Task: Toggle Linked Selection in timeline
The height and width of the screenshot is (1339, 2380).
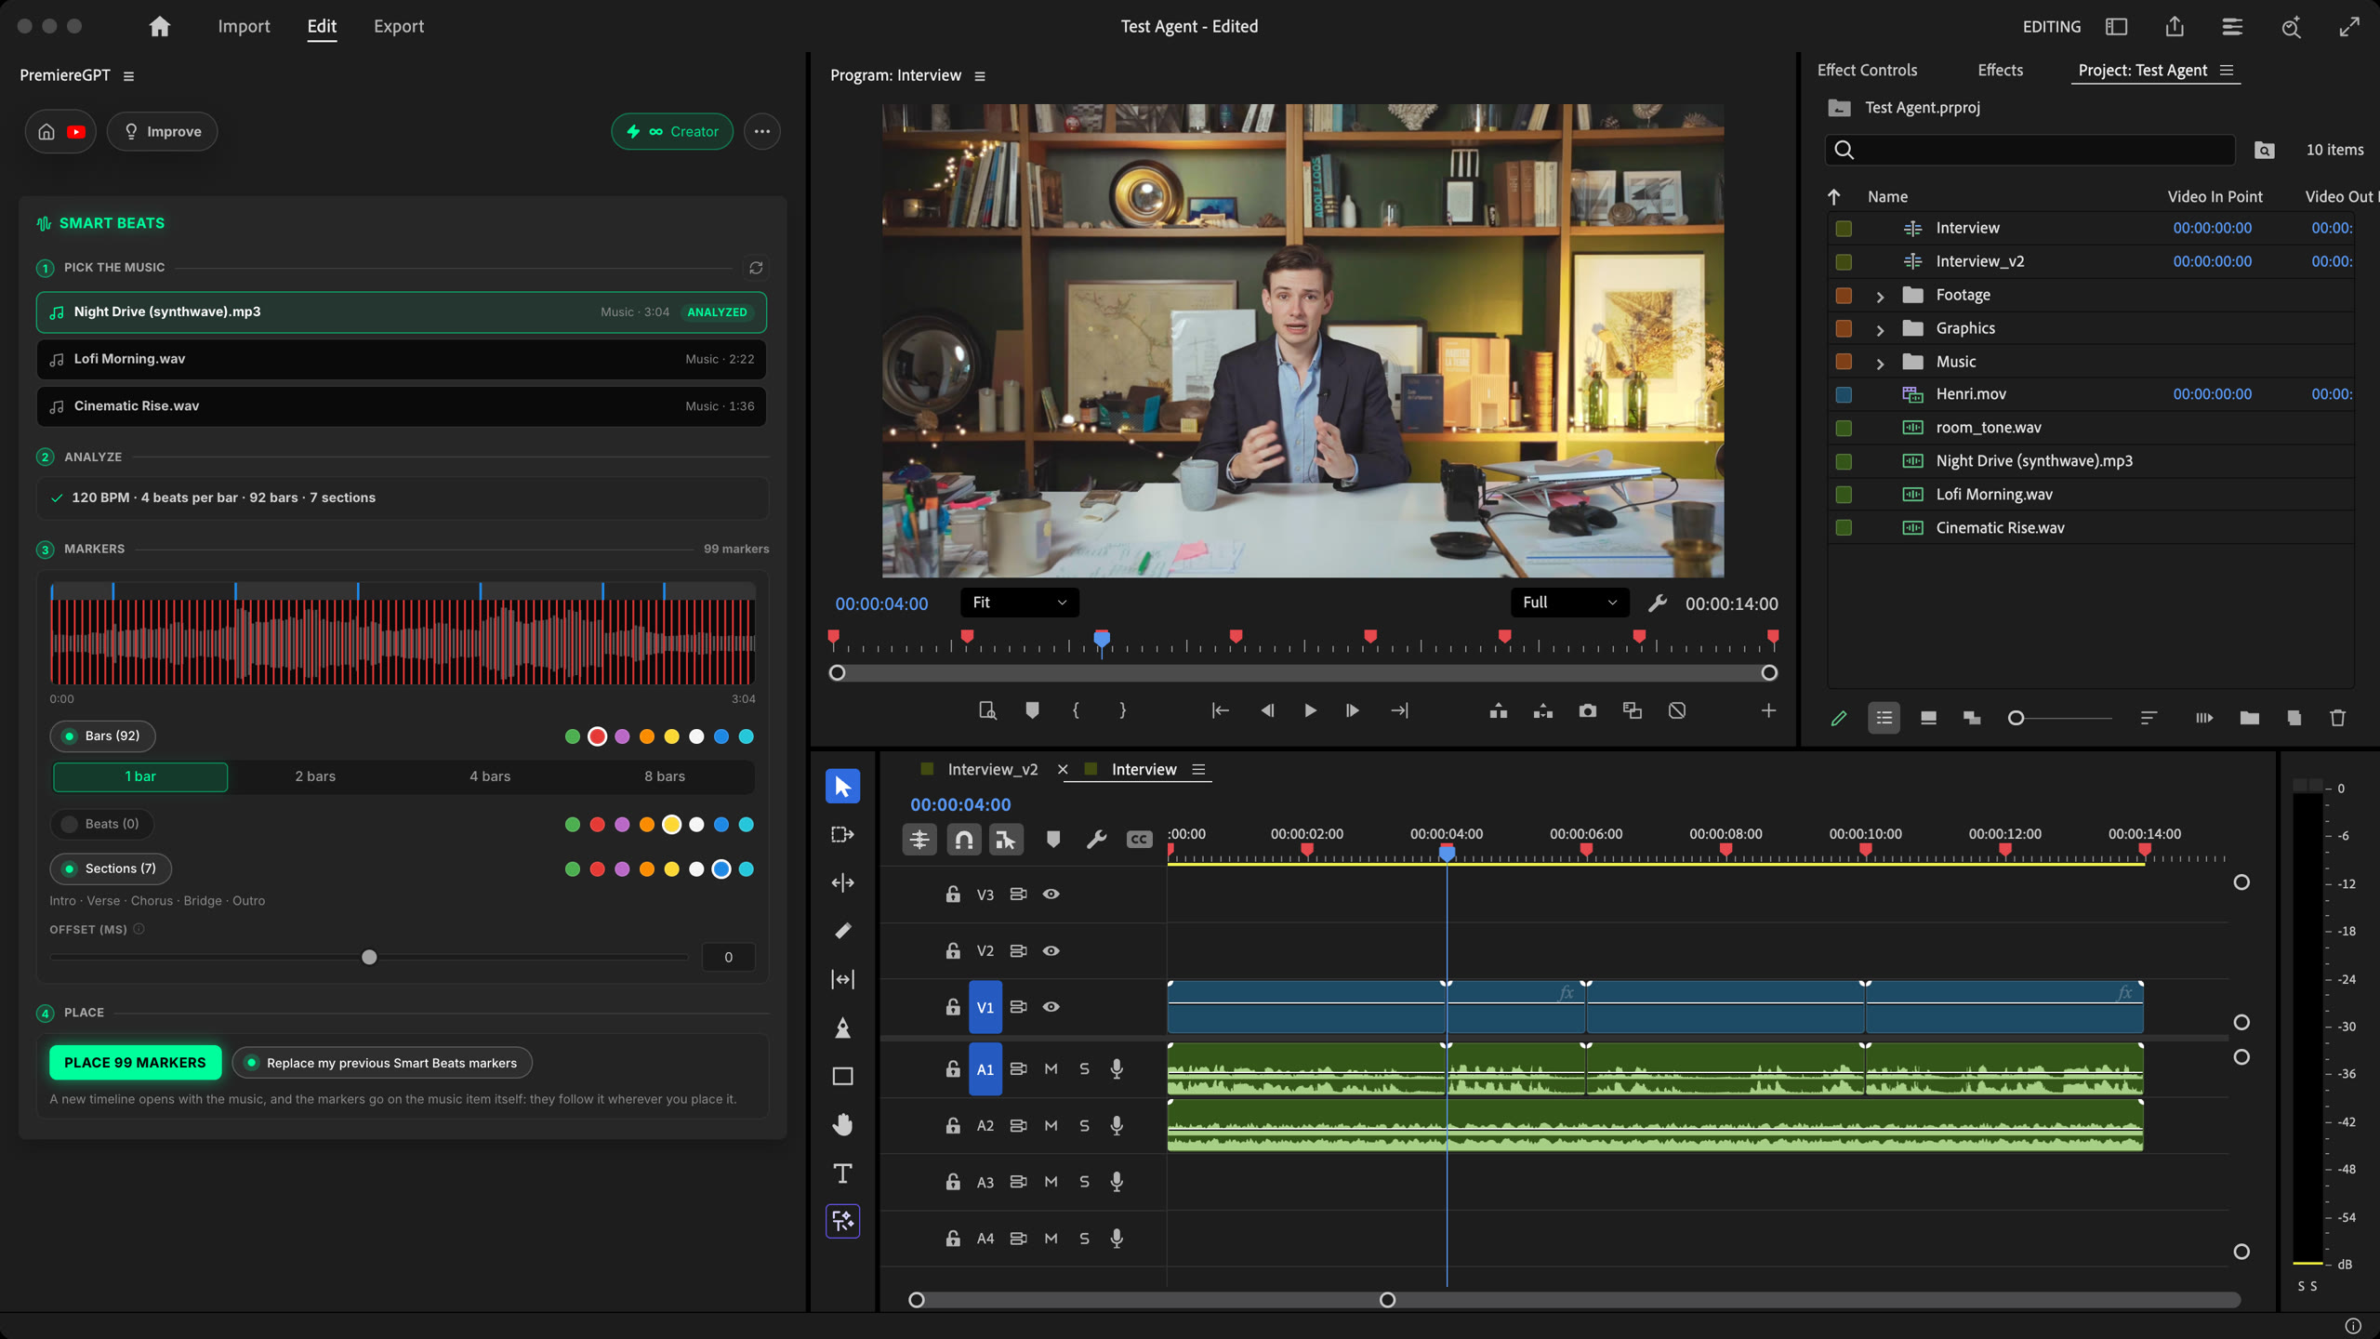Action: pyautogui.click(x=1006, y=840)
